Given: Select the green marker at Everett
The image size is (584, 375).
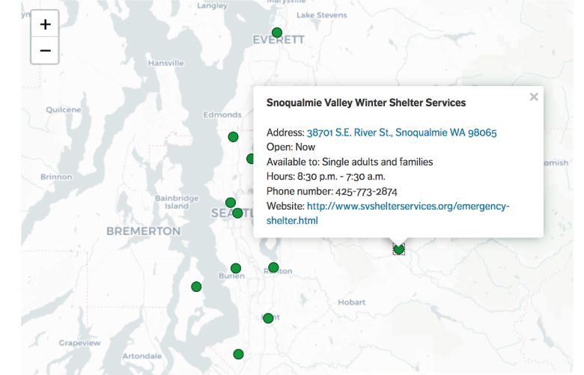Looking at the screenshot, I should (277, 32).
